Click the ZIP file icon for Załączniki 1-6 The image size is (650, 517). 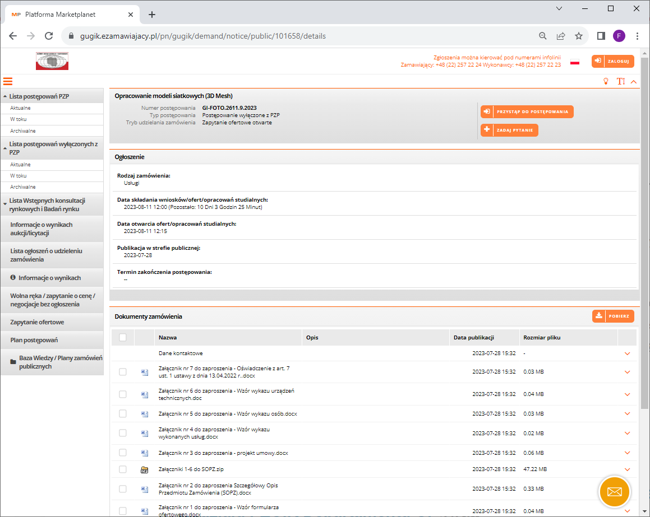click(145, 469)
